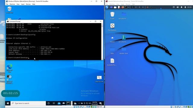
Task: Click the Windows tray volume icon
Action: 90,103
